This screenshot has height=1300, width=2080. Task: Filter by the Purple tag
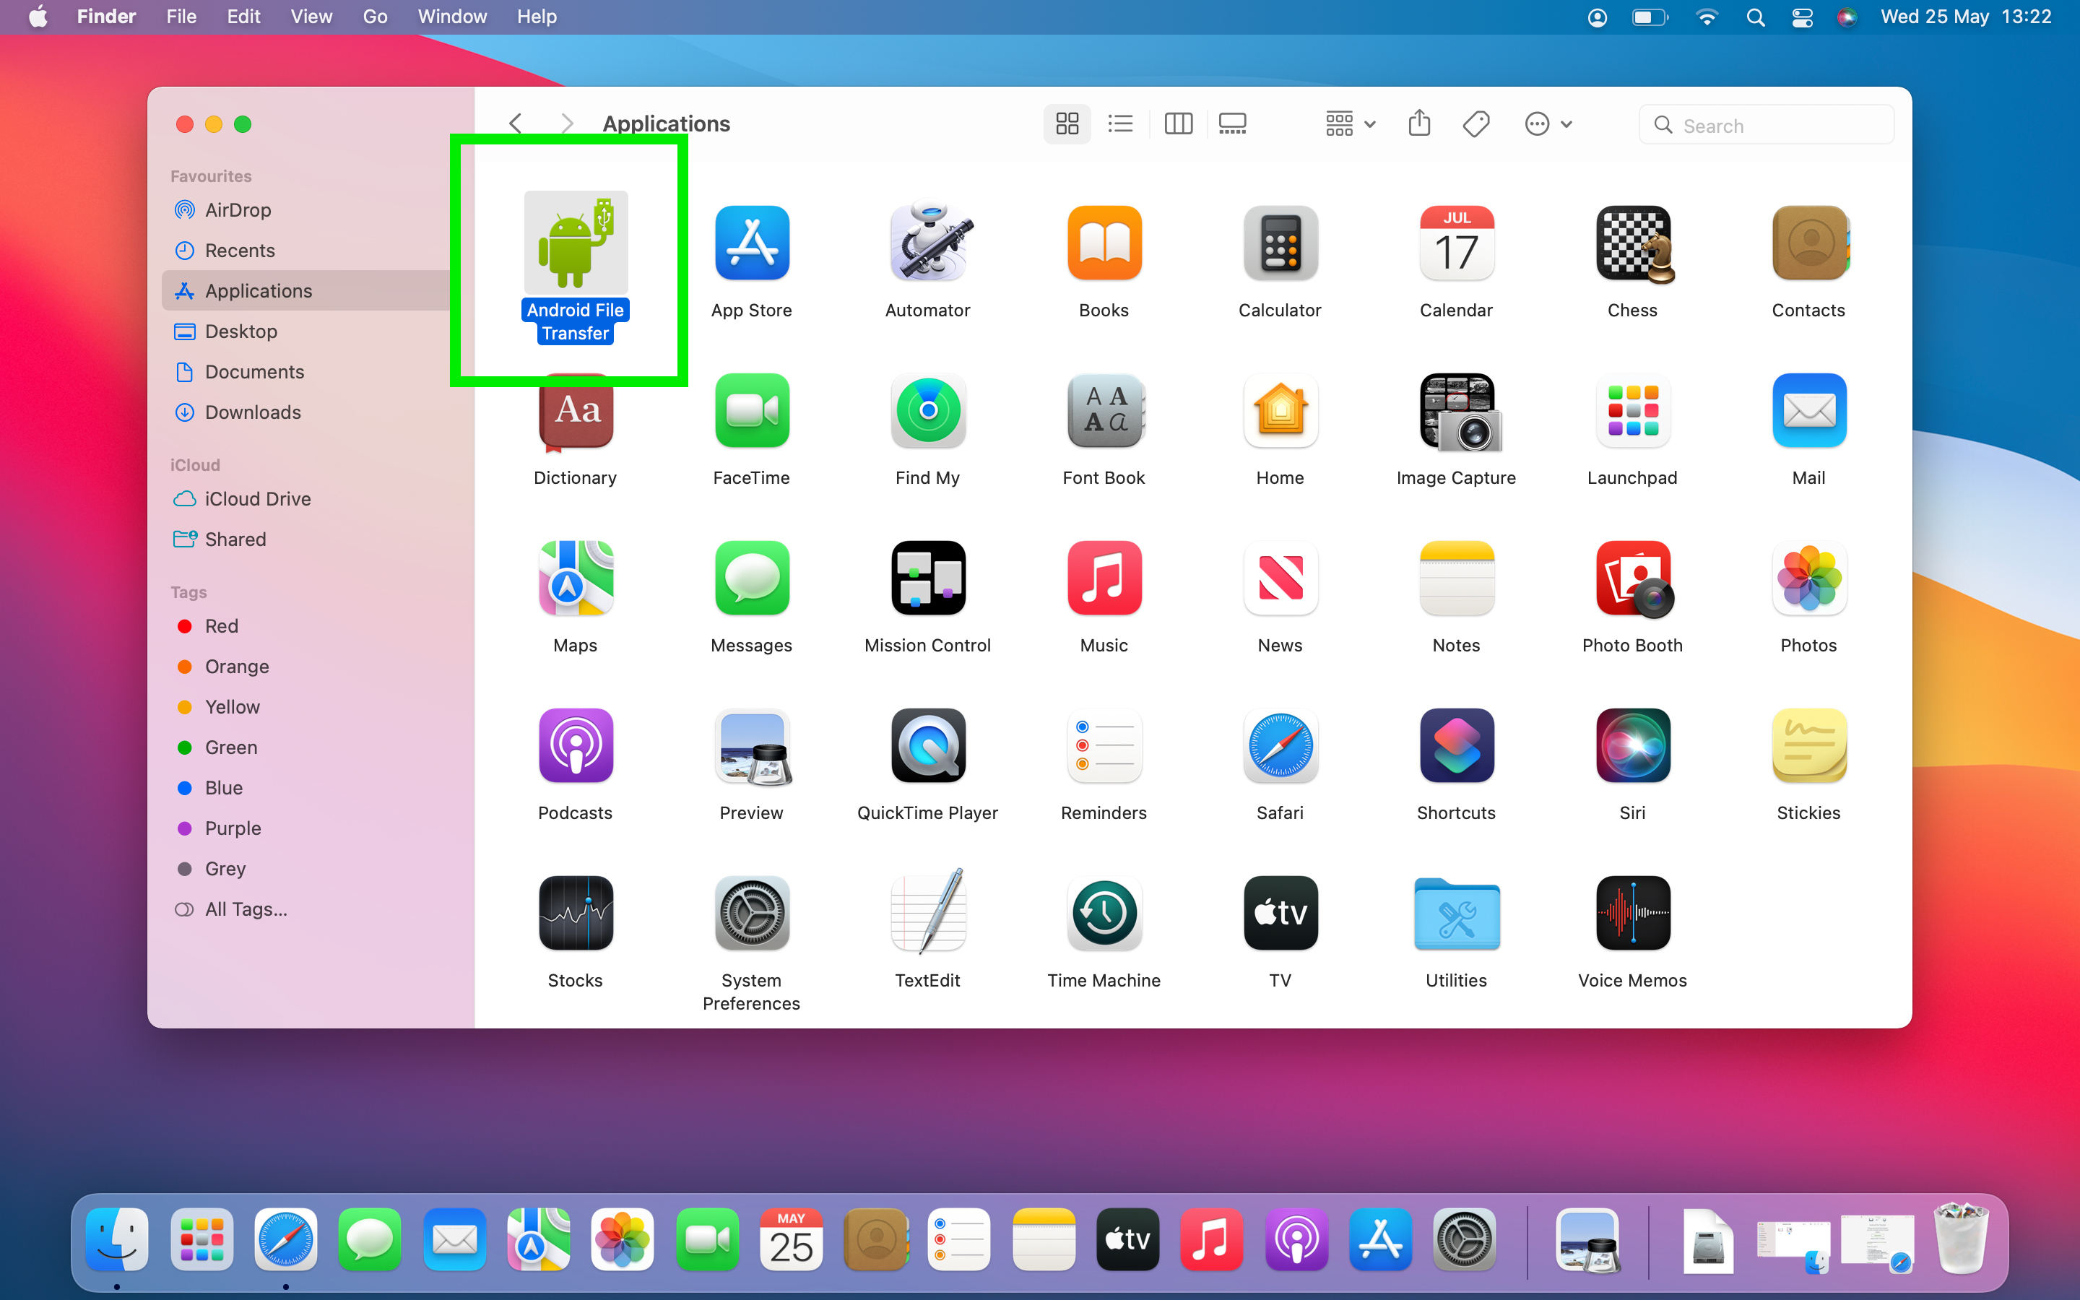tap(307, 828)
